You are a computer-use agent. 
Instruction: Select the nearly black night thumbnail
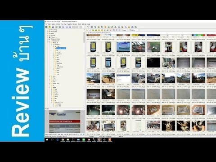(153, 63)
